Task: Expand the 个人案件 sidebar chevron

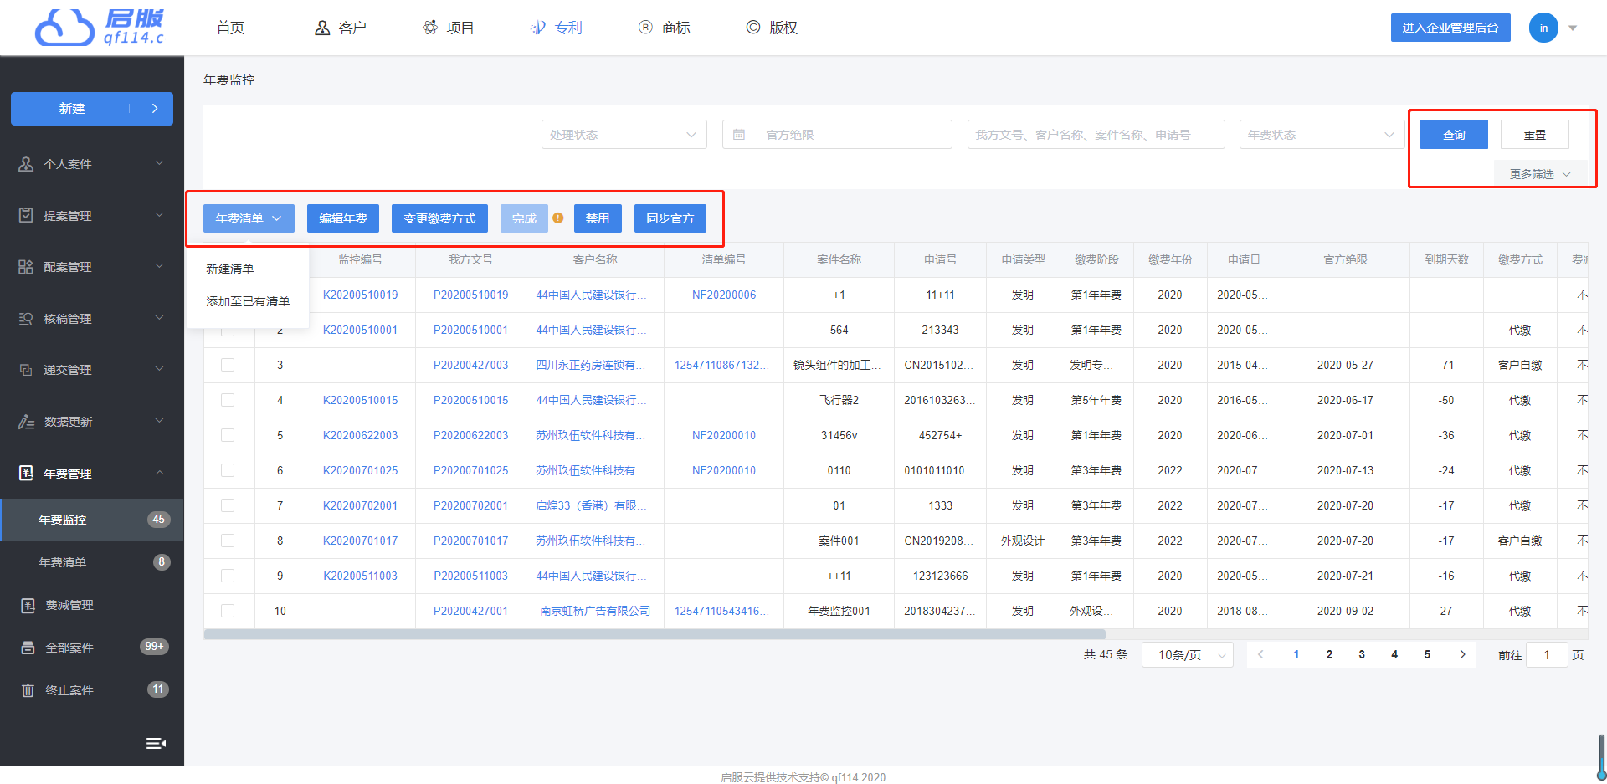Action: [159, 163]
